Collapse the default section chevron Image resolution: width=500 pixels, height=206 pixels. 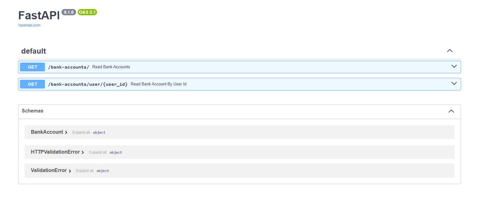pos(449,51)
